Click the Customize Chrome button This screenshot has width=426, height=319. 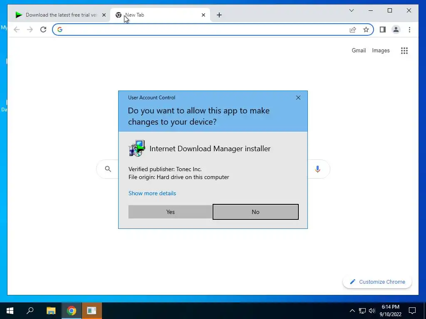click(x=377, y=282)
